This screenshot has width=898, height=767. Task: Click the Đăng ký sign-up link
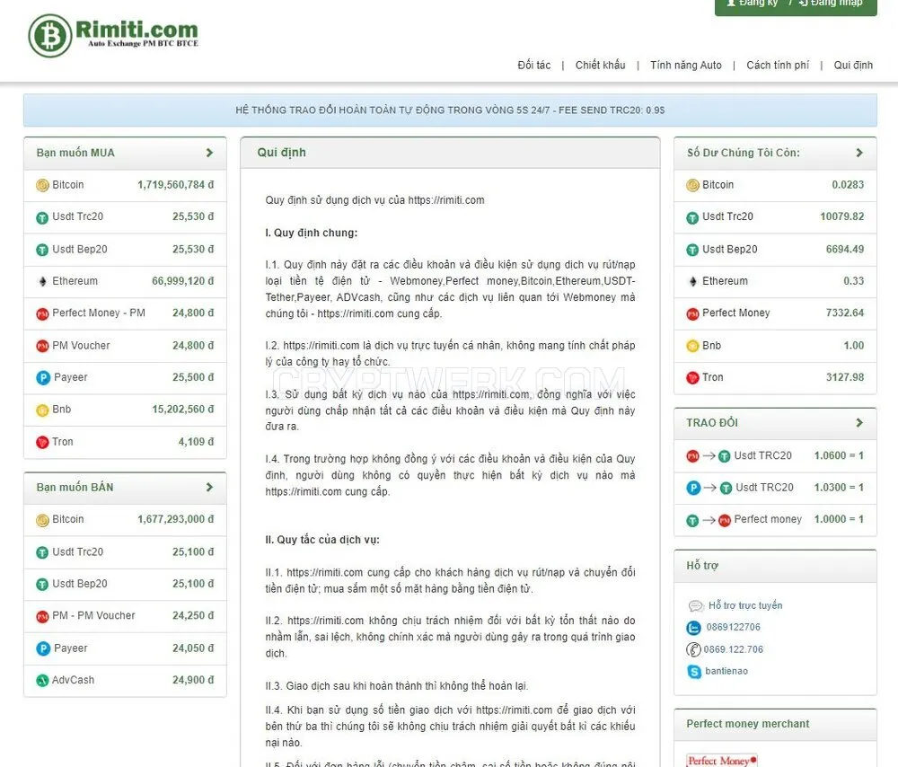pos(753,4)
